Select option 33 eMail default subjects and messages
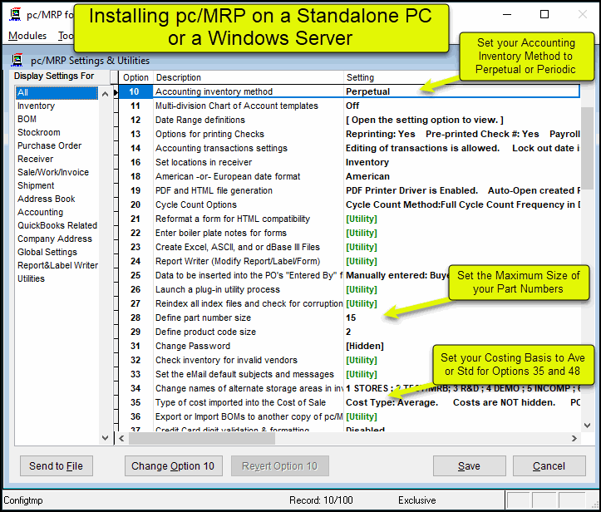The height and width of the screenshot is (512, 601). point(349,374)
